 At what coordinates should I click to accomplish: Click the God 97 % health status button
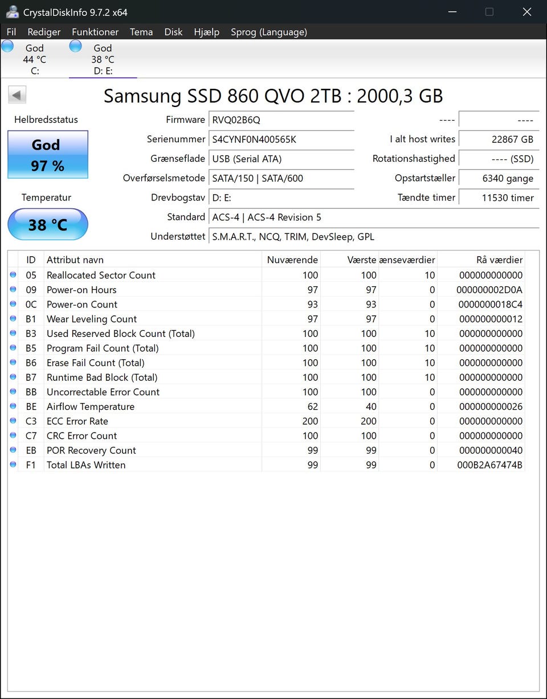pos(48,155)
